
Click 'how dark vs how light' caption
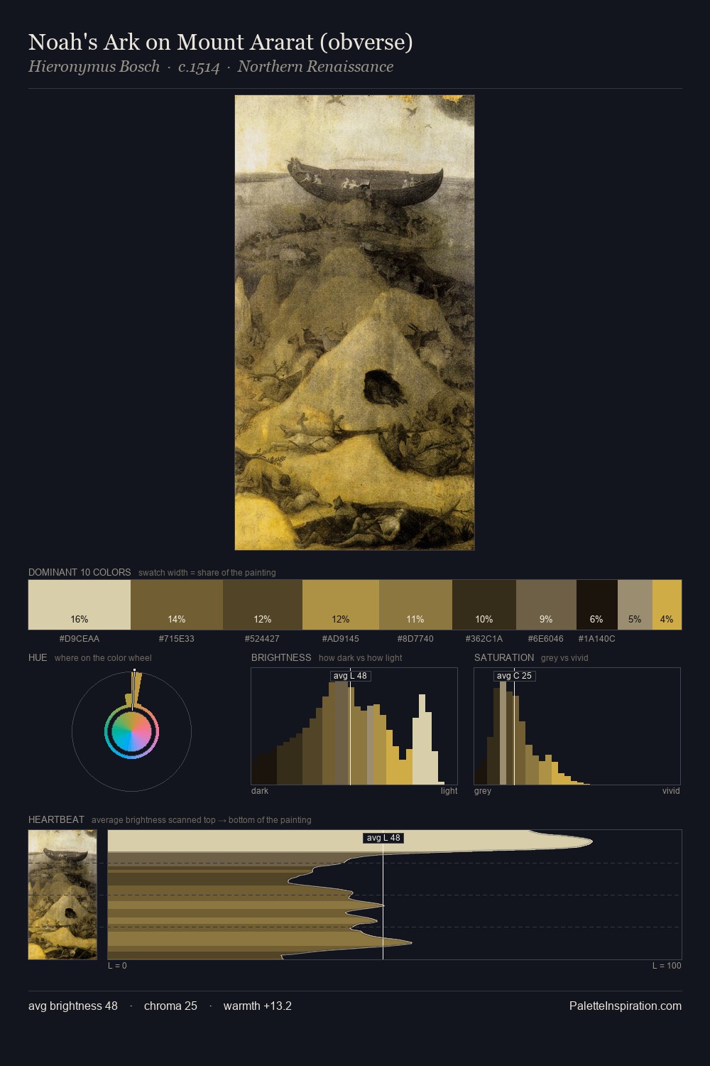[361, 658]
